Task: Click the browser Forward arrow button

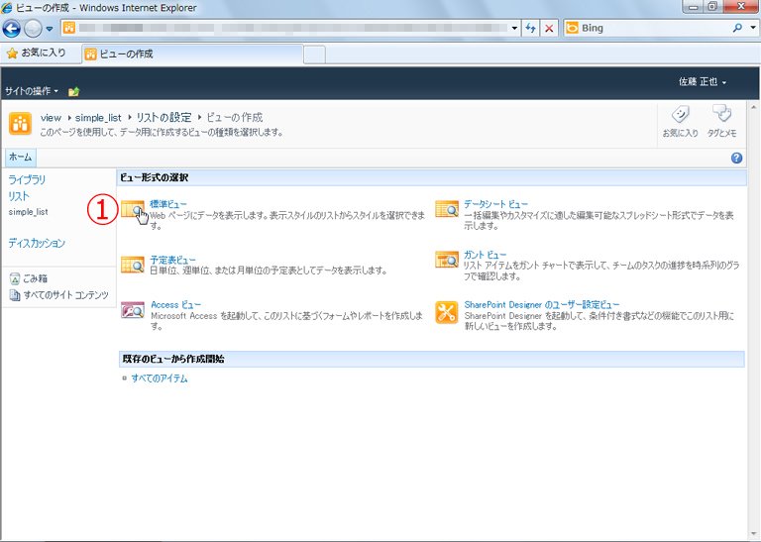Action: 33,29
